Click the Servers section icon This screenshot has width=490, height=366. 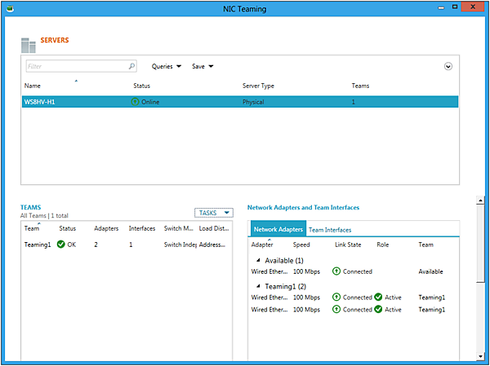[29, 44]
